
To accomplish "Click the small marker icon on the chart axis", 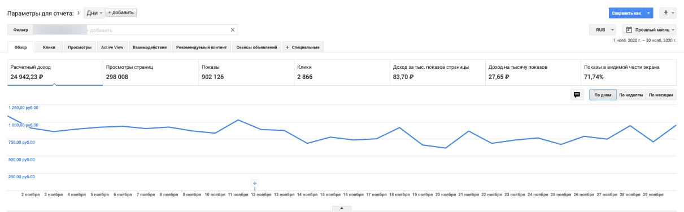I will pos(255,183).
